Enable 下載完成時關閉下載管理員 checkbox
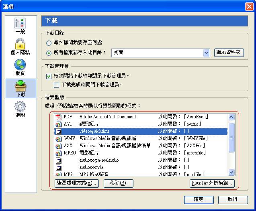This screenshot has width=256, height=211. point(57,85)
